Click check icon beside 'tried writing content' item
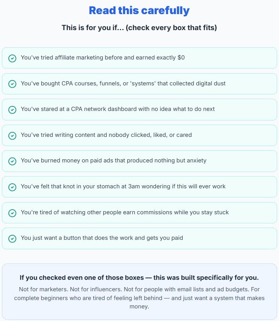Viewport: 279px width, 321px height. 12,135
